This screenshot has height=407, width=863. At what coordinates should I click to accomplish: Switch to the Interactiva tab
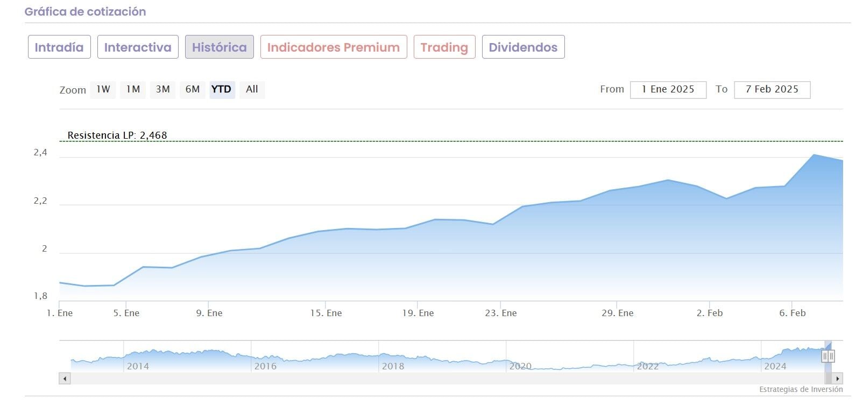tap(138, 47)
